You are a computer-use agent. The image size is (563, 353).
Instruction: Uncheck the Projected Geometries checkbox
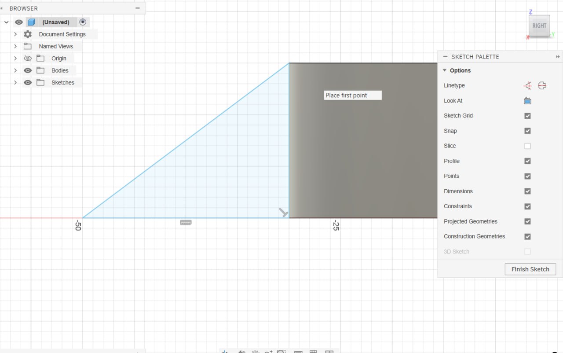tap(527, 221)
